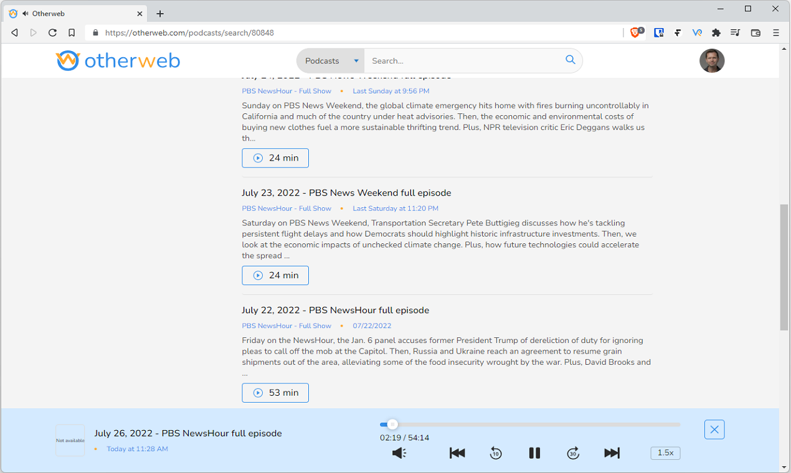Click Today at 11:28 AM in player
This screenshot has height=473, width=791.
(137, 449)
